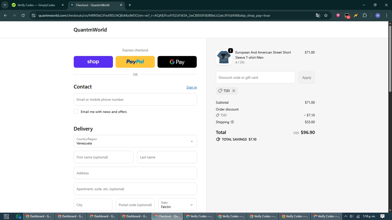The image size is (392, 220).
Task: Open Chrome's three-dot menu
Action: pyautogui.click(x=387, y=15)
